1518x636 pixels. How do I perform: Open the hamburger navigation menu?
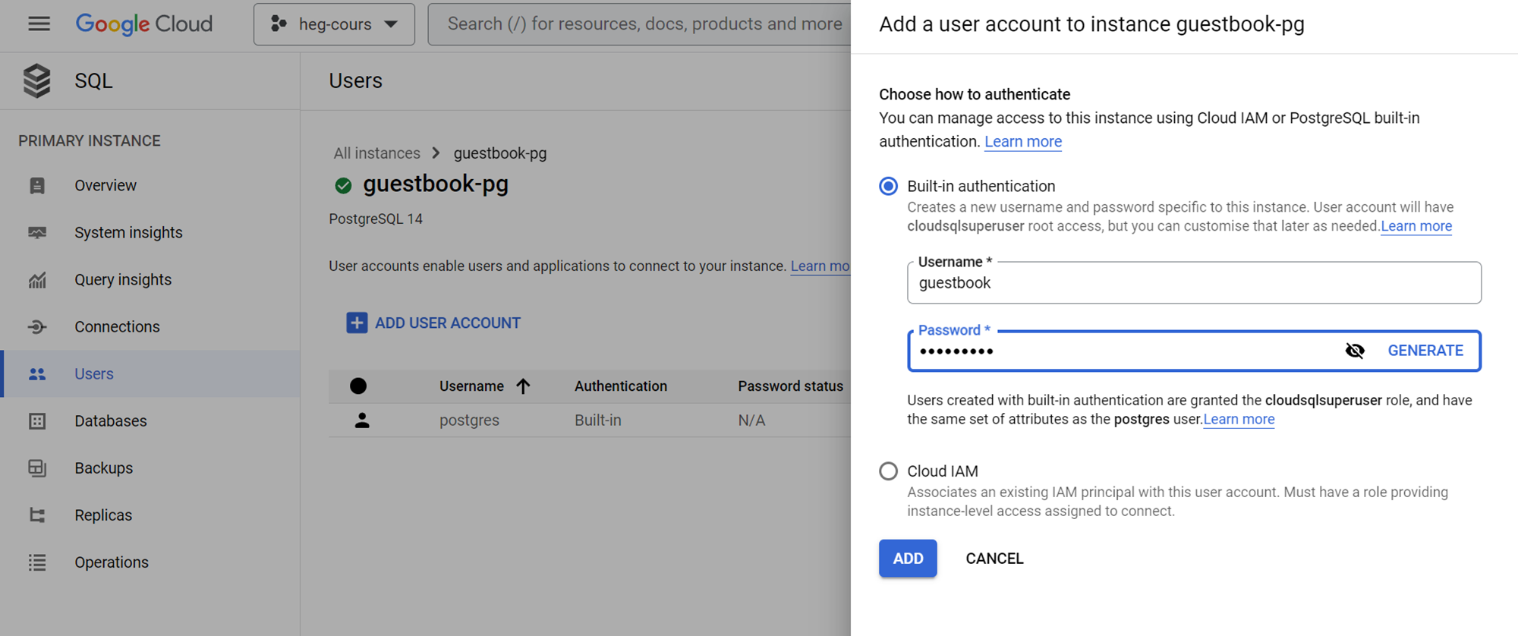pyautogui.click(x=39, y=24)
